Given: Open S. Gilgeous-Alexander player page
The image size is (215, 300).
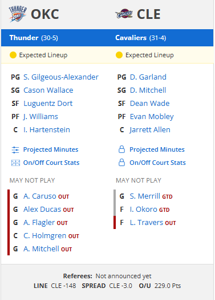Looking at the screenshot, I should click(x=61, y=77).
